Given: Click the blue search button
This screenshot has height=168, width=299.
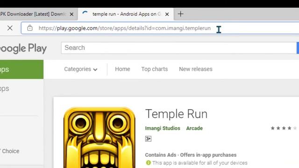Looking at the screenshot, I should click(x=298, y=48).
